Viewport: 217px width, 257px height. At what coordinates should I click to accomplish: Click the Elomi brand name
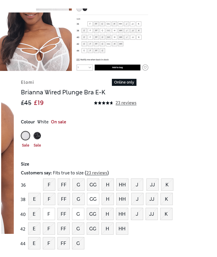[x=27, y=82]
